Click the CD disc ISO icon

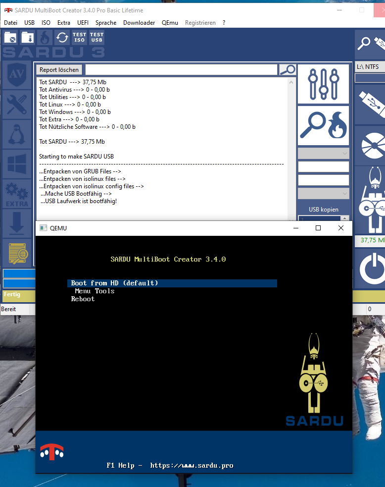pos(371,145)
